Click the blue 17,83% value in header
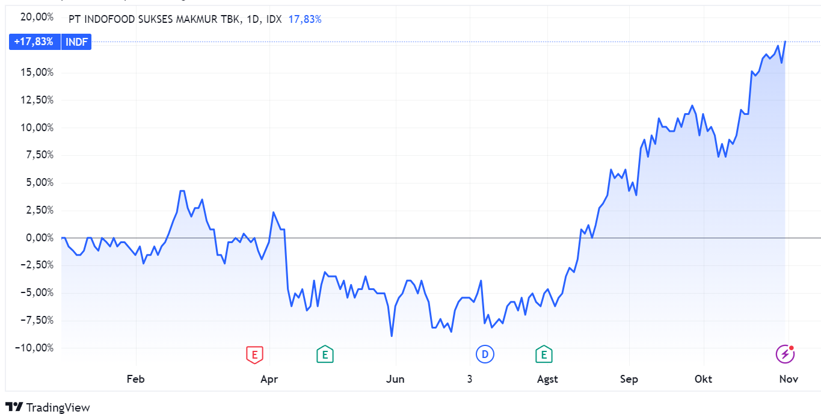Viewport: 821px width, 414px height. click(305, 19)
